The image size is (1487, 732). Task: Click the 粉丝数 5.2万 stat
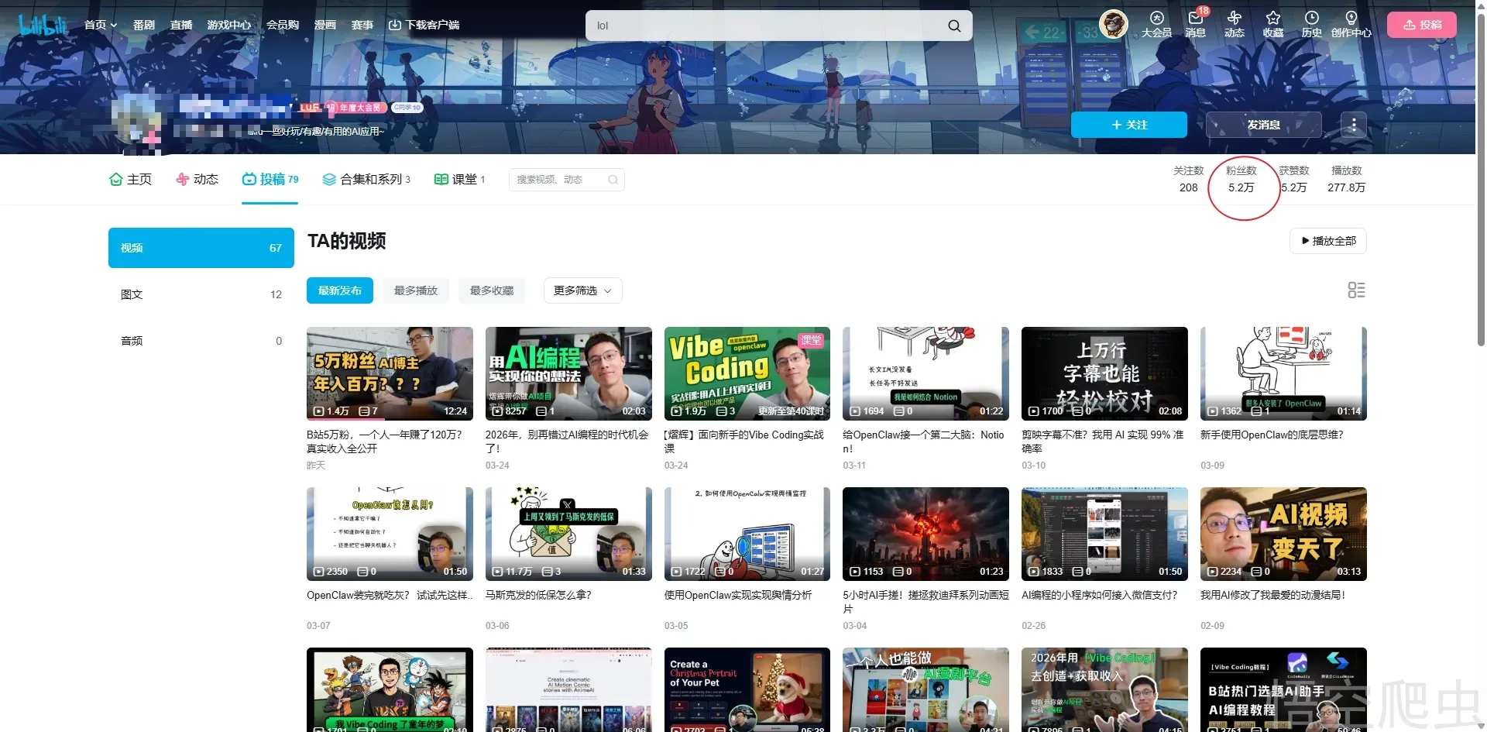(x=1241, y=179)
